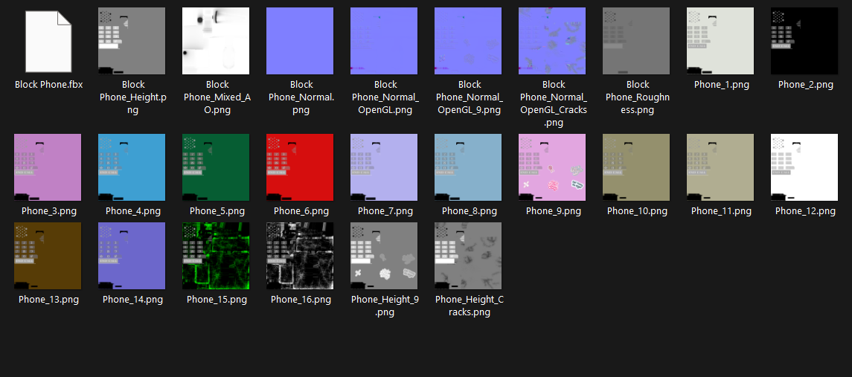
Task: Click the pink-purple Phone_3.png thumbnail
Action: pos(48,167)
